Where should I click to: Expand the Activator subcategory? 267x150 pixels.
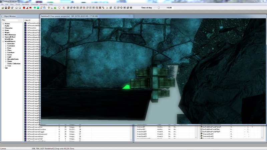6,44
